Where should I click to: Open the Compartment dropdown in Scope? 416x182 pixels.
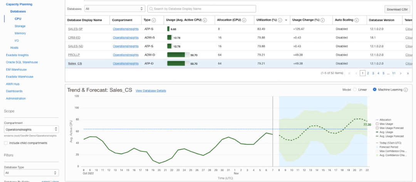(x=31, y=130)
